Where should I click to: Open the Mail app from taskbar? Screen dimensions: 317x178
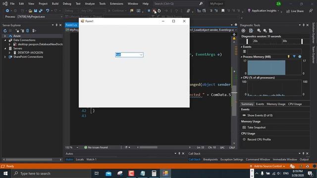point(108,174)
